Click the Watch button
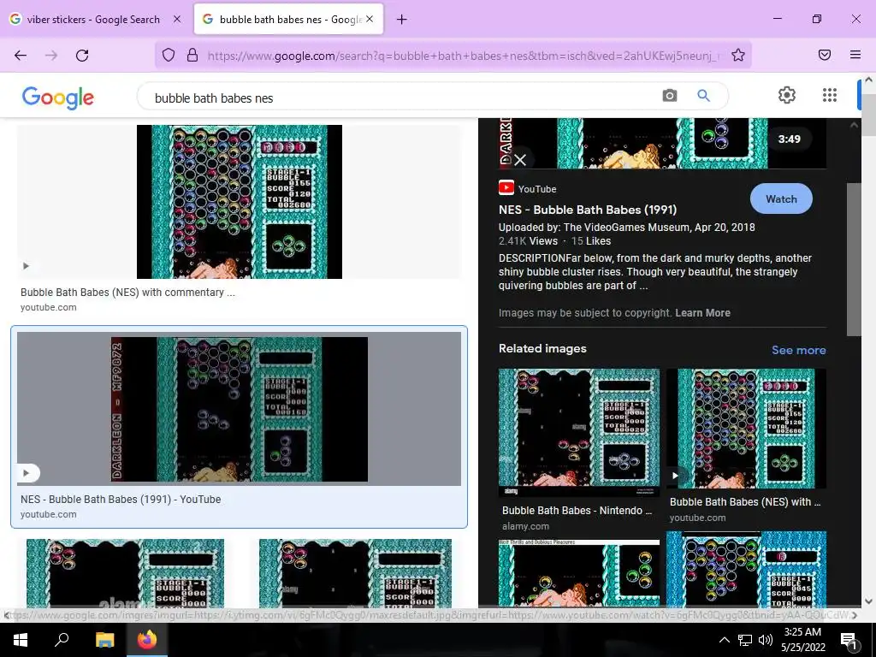This screenshot has height=657, width=876. pos(781,198)
